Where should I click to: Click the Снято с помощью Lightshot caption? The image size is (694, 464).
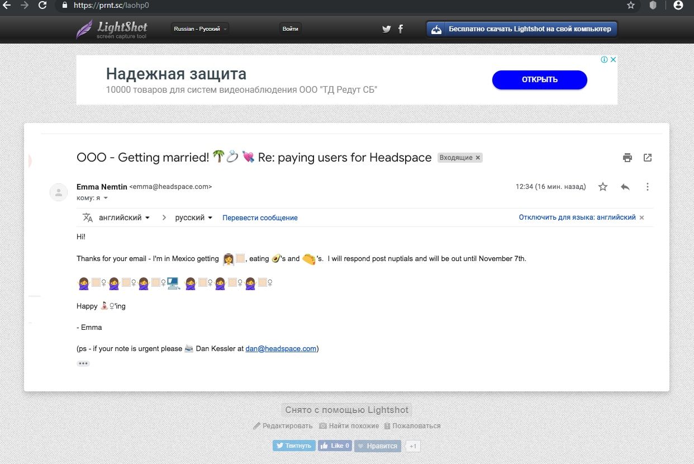[347, 410]
